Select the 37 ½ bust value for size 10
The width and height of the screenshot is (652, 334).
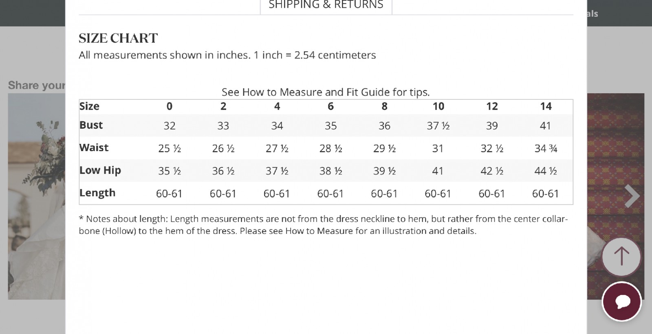(438, 126)
